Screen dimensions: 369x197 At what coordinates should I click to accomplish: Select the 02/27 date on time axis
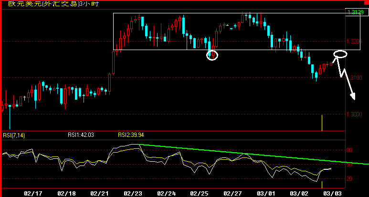pyautogui.click(x=232, y=194)
